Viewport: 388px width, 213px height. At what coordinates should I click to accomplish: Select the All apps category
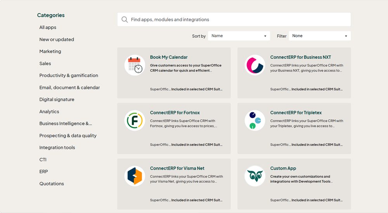tap(48, 27)
